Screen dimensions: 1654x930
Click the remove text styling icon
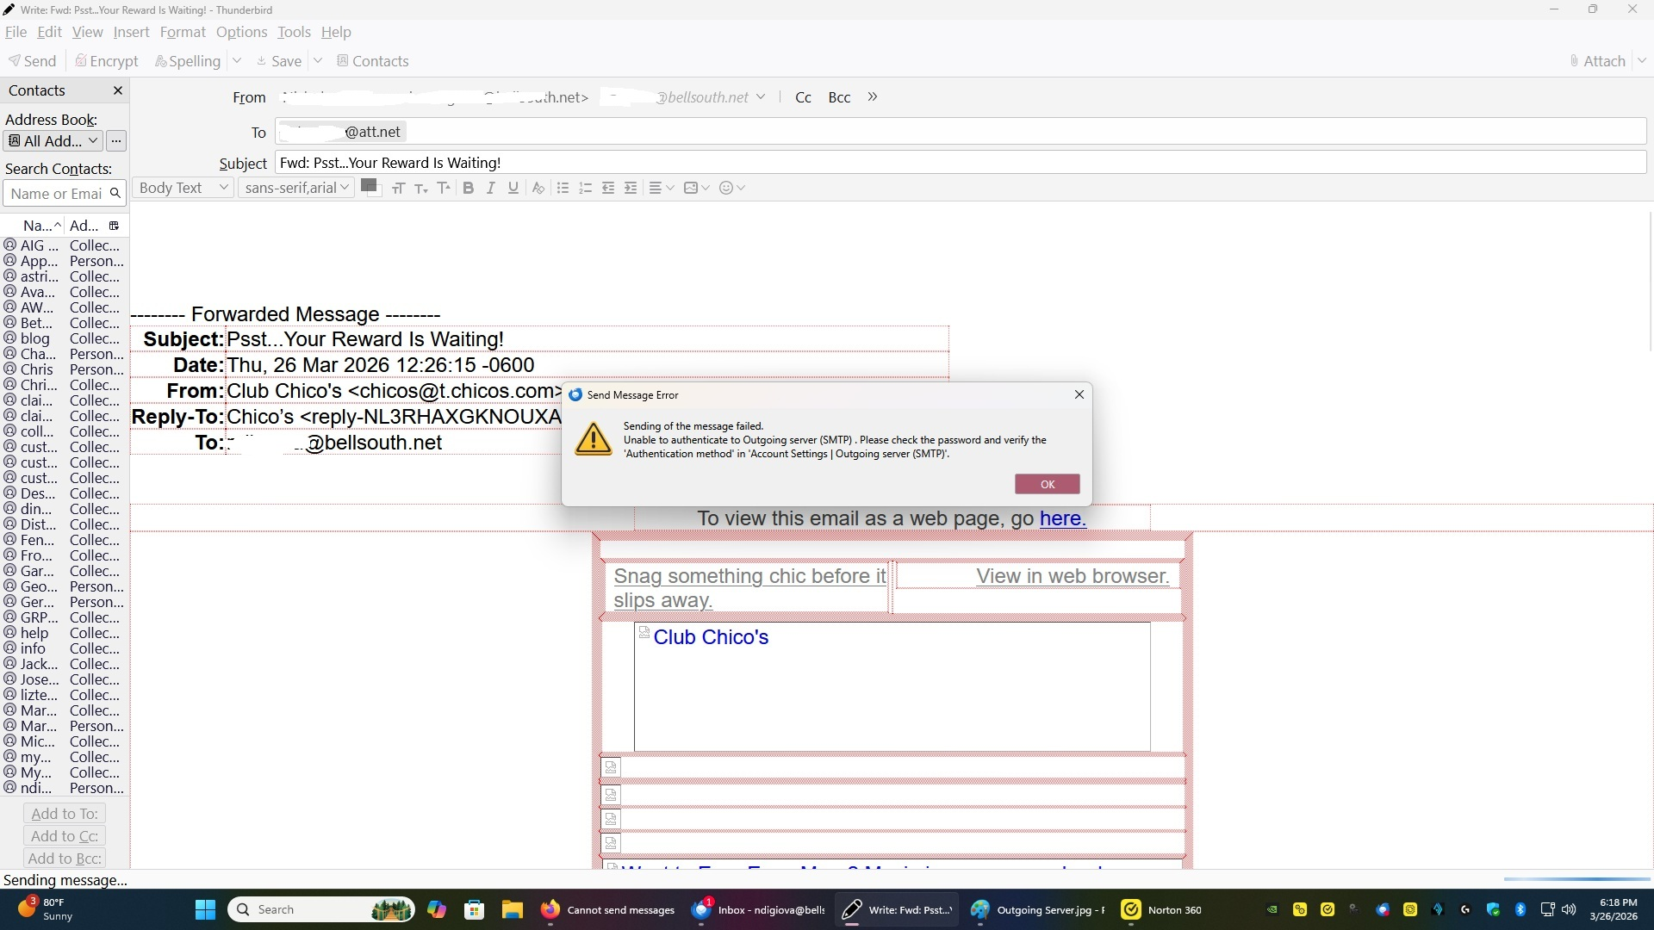click(538, 188)
